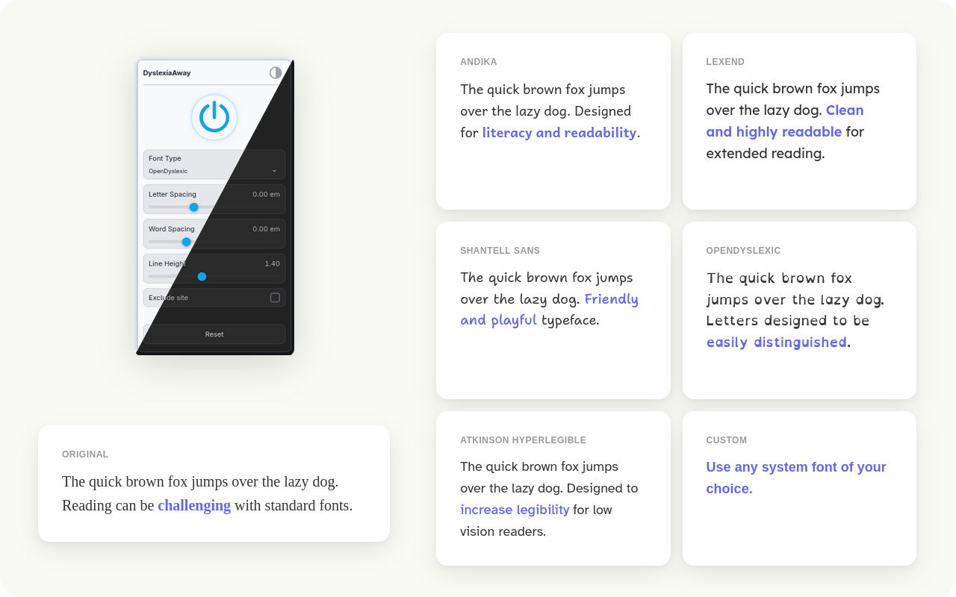Click the Word Spacing slider handle
956x597 pixels.
[187, 242]
